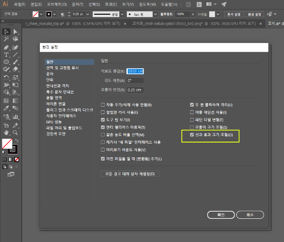Expand the opacity 100% arrow
Viewport: 284px width, 242px height.
193,14
